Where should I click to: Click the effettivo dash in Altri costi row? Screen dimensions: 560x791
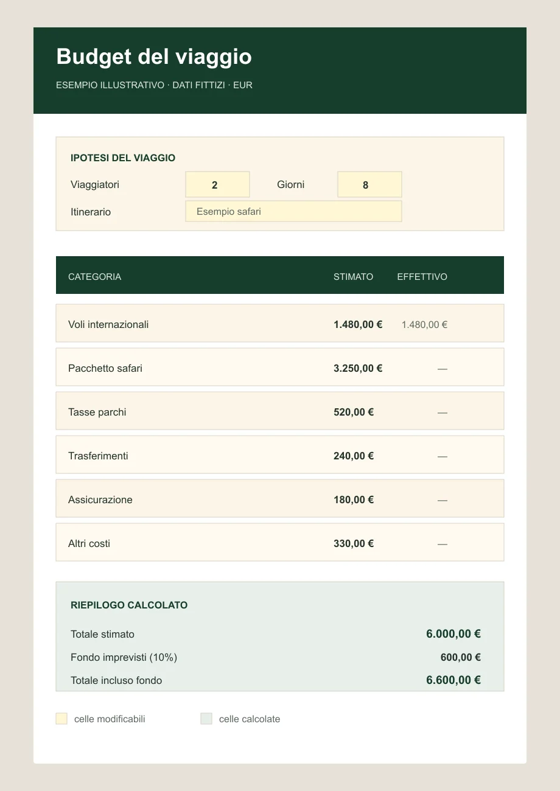tap(443, 544)
